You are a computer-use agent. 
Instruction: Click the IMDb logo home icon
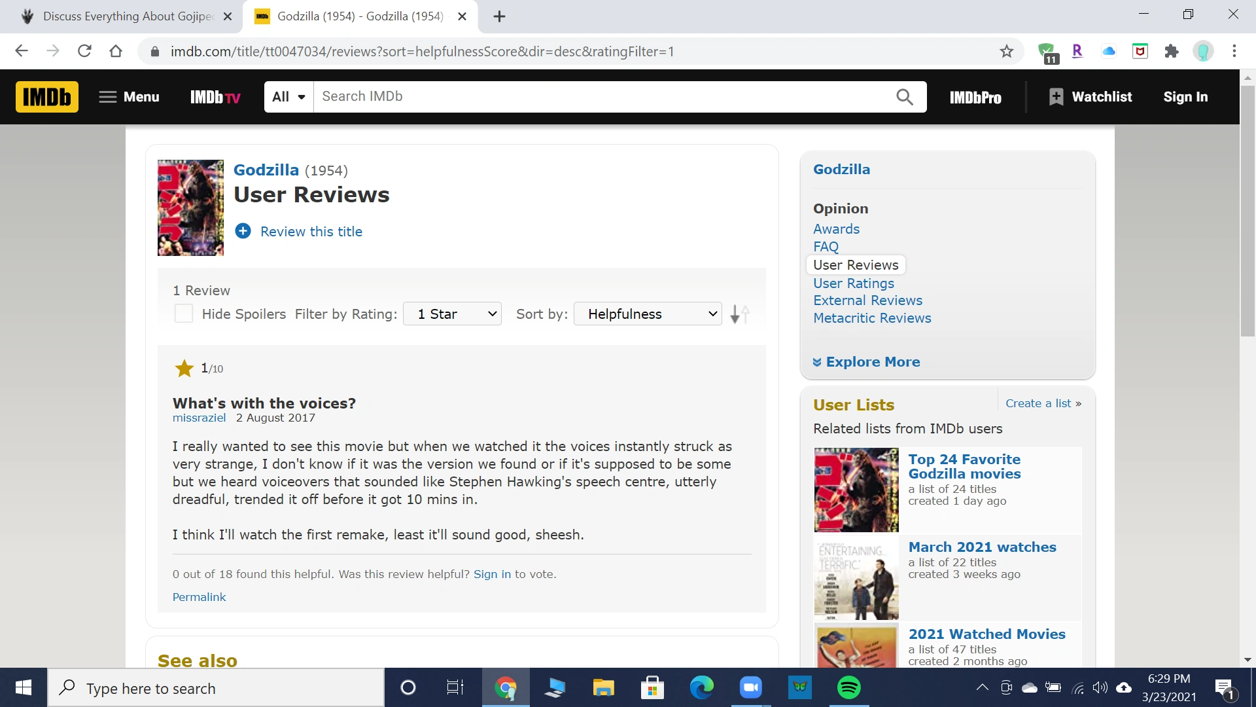pos(47,97)
